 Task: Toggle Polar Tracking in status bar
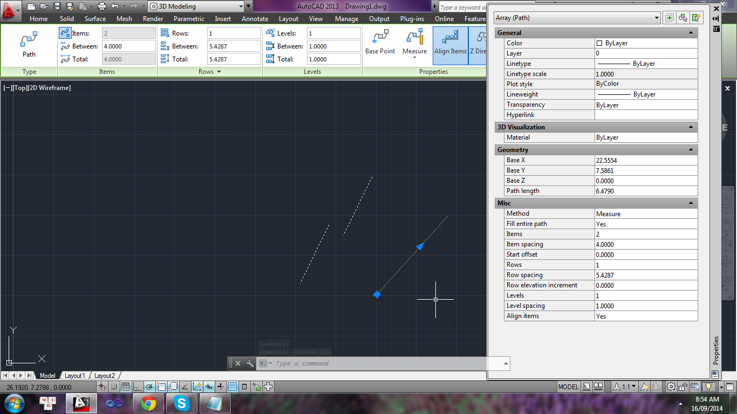pyautogui.click(x=149, y=387)
